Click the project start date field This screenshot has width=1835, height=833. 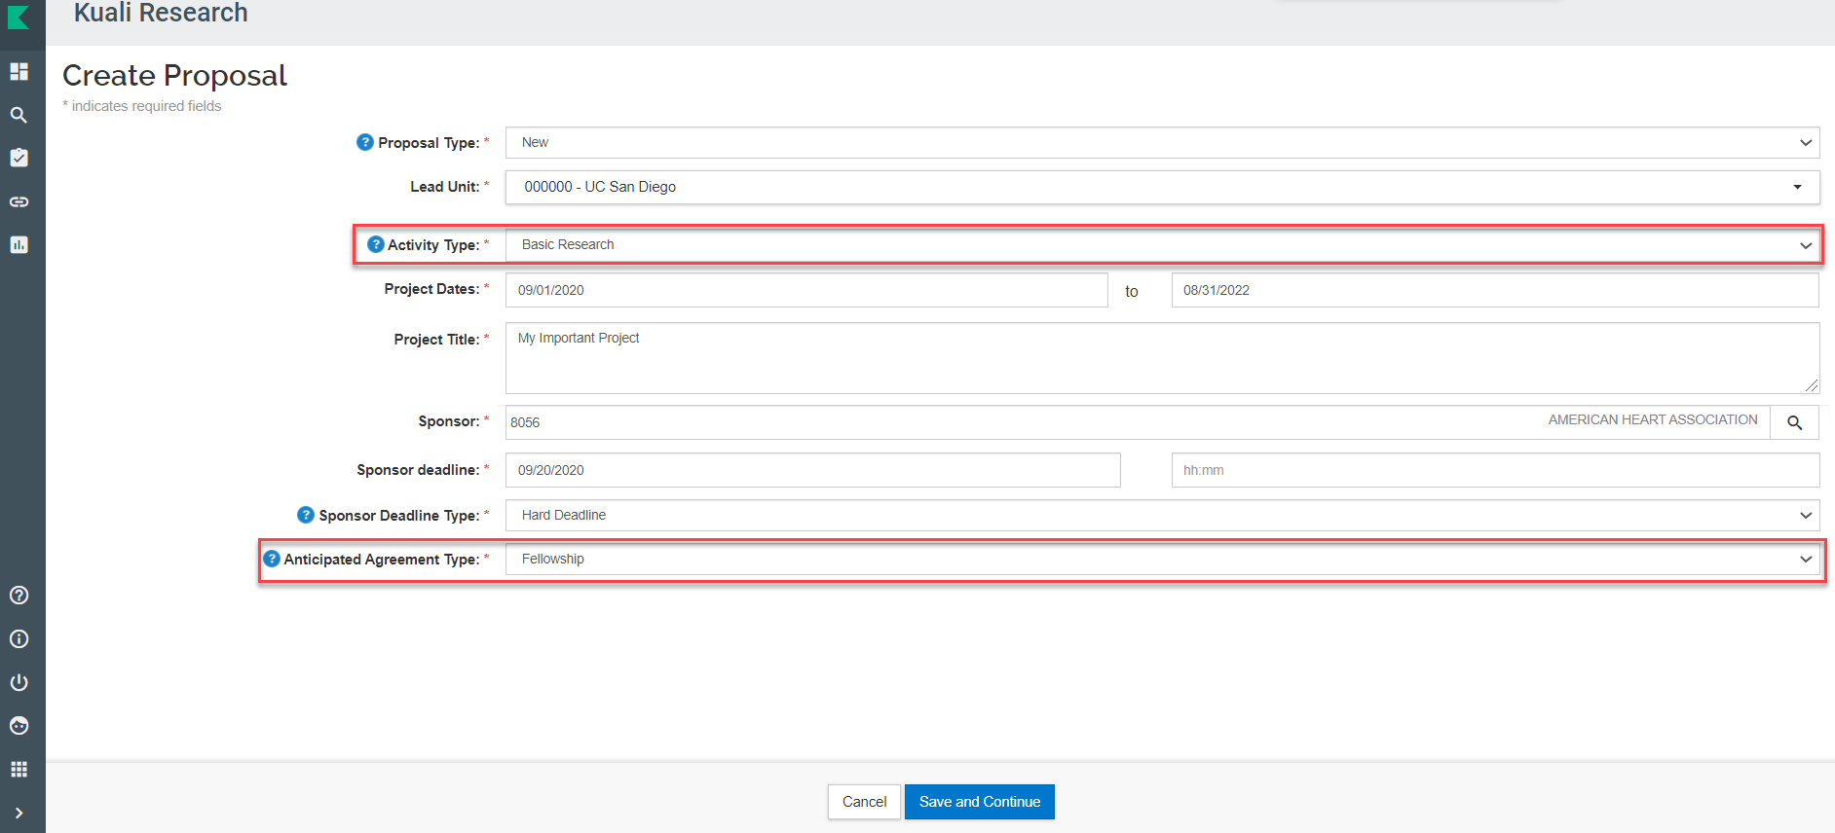(806, 290)
